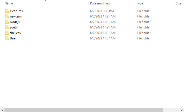Select the psutil folder name
The width and height of the screenshot is (184, 112).
tap(14, 27)
